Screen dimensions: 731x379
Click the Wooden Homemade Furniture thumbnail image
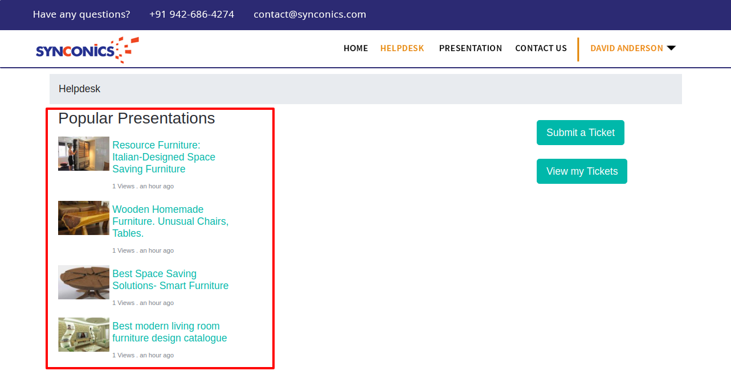[x=84, y=218]
